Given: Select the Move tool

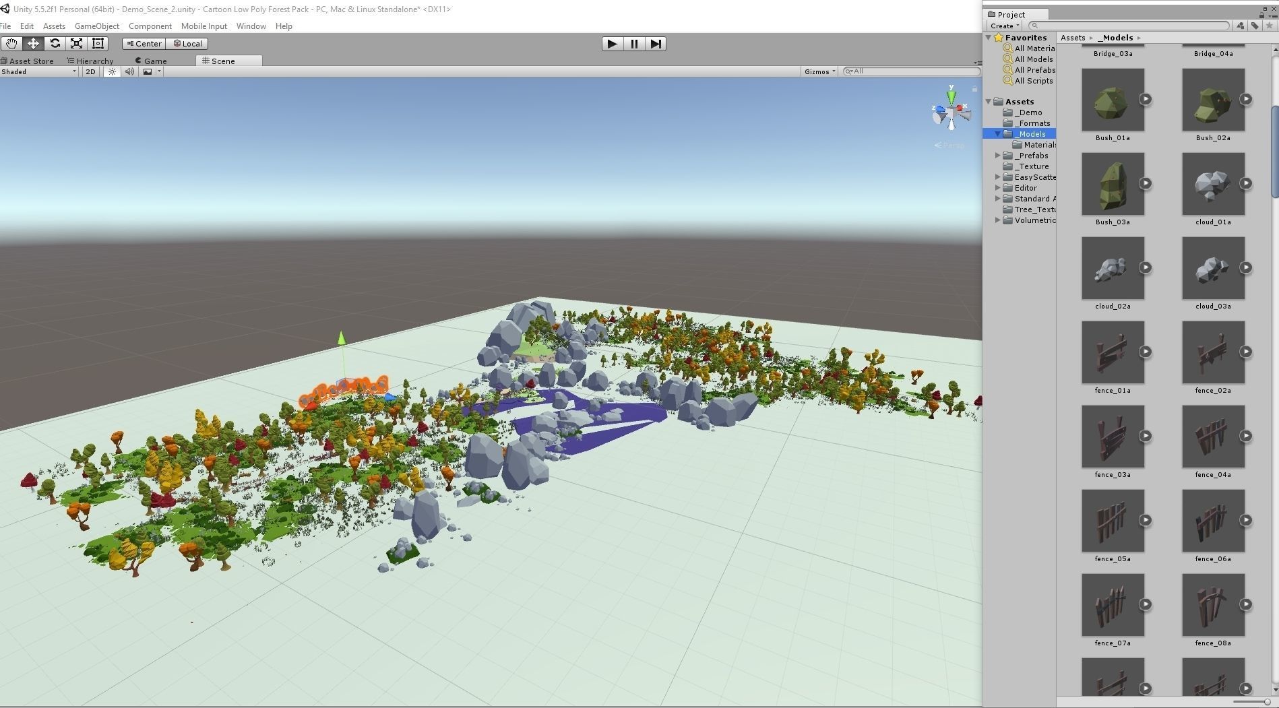Looking at the screenshot, I should (x=33, y=44).
